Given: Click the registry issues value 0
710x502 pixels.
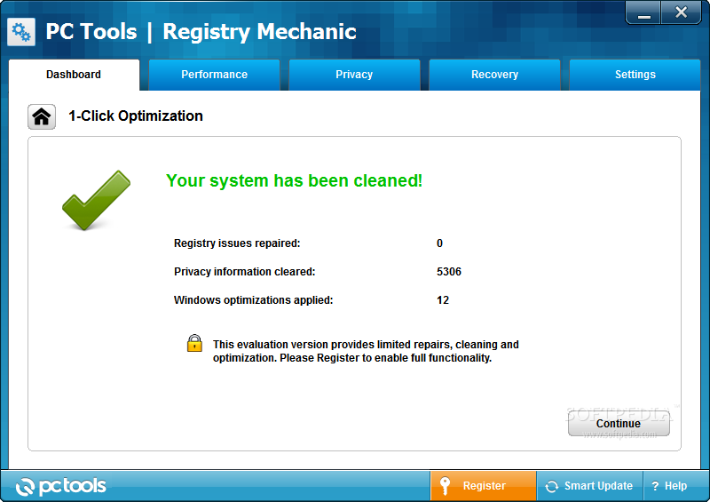Looking at the screenshot, I should pyautogui.click(x=439, y=243).
